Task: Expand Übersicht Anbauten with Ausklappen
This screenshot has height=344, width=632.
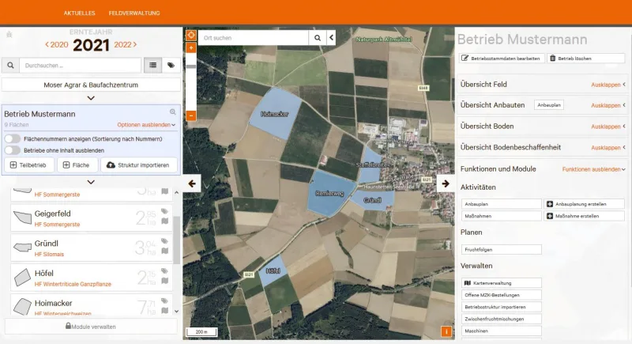Action: click(x=608, y=105)
